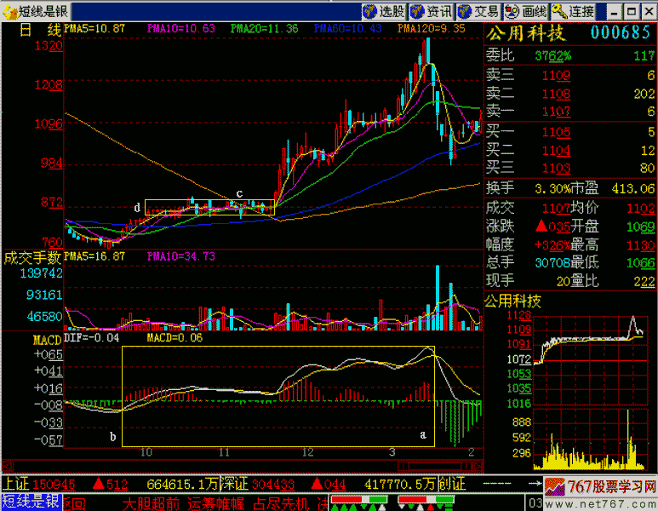658x511 pixels.
Task: Select the 画线 draw line tool
Action: (x=525, y=12)
